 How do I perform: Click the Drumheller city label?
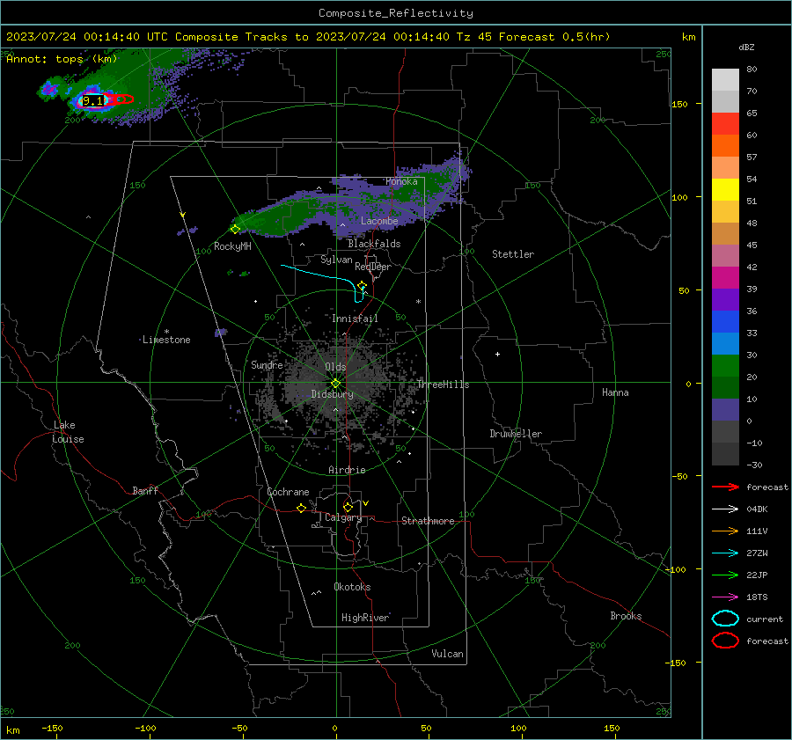[x=516, y=434]
